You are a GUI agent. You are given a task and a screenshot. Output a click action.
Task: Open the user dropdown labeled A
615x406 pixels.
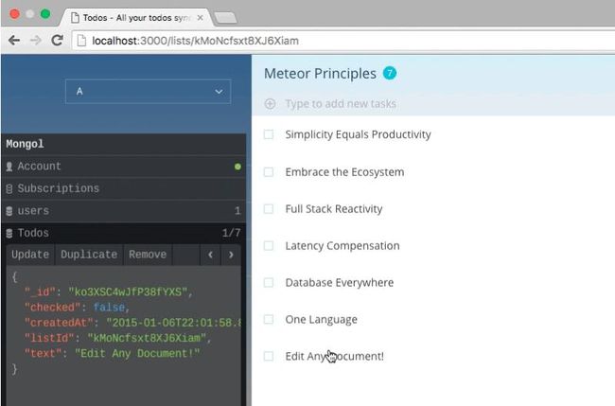tap(149, 92)
